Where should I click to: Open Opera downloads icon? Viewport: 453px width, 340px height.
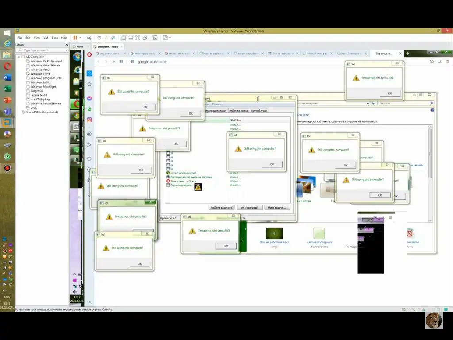click(x=440, y=62)
